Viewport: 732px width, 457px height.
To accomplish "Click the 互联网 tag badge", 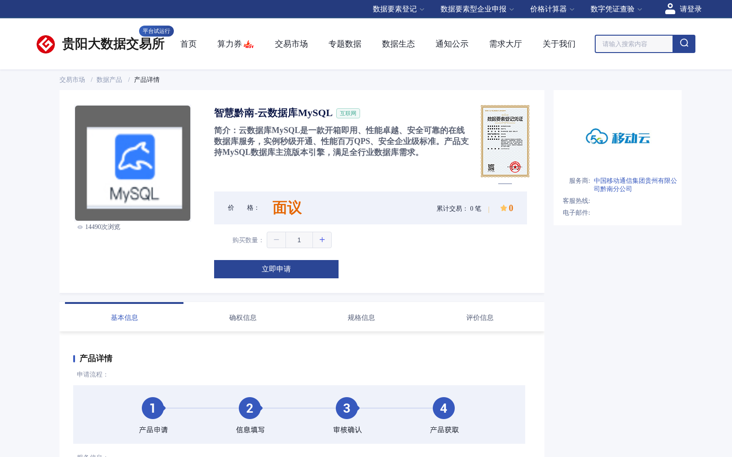I will point(348,113).
